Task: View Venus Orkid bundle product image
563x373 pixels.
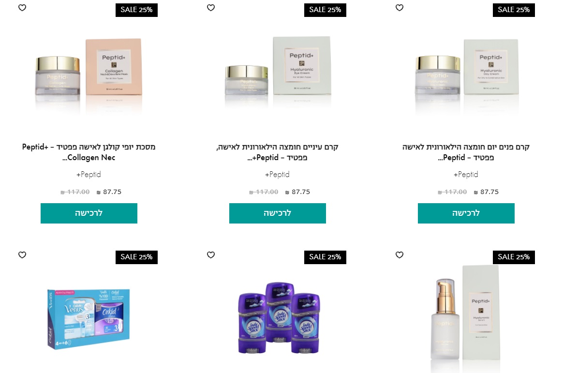Action: coord(89,319)
